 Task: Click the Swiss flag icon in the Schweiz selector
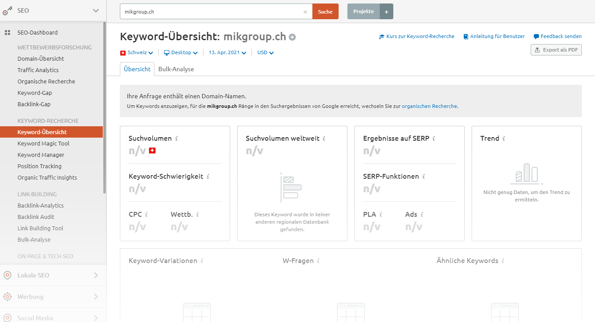tap(123, 53)
